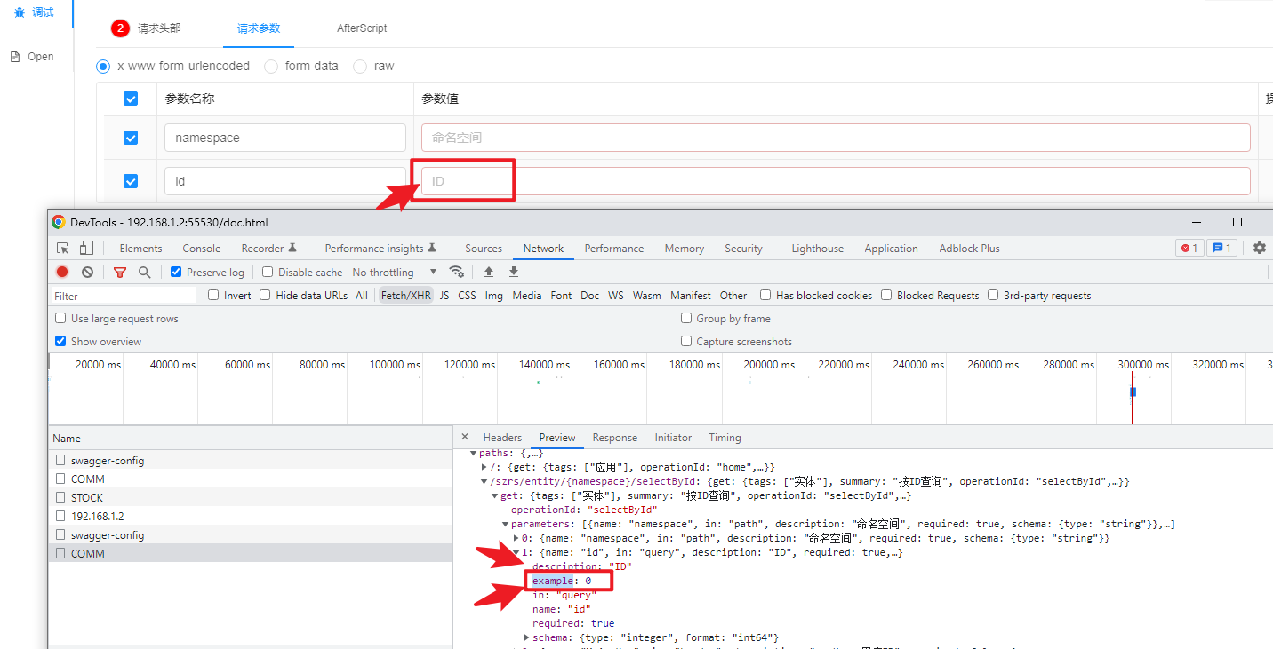Collapse the paths node
The height and width of the screenshot is (649, 1273).
coord(474,454)
